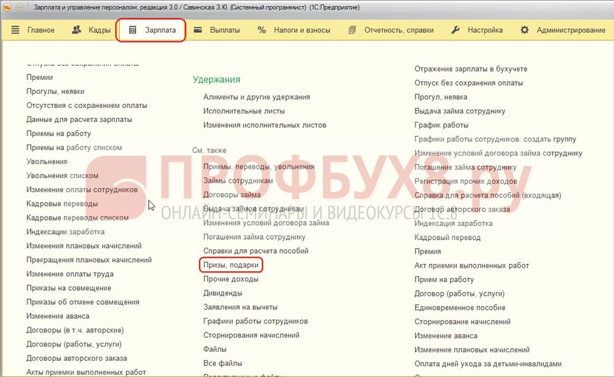Open Алименты и другие удержания
This screenshot has width=614, height=377.
(x=256, y=97)
